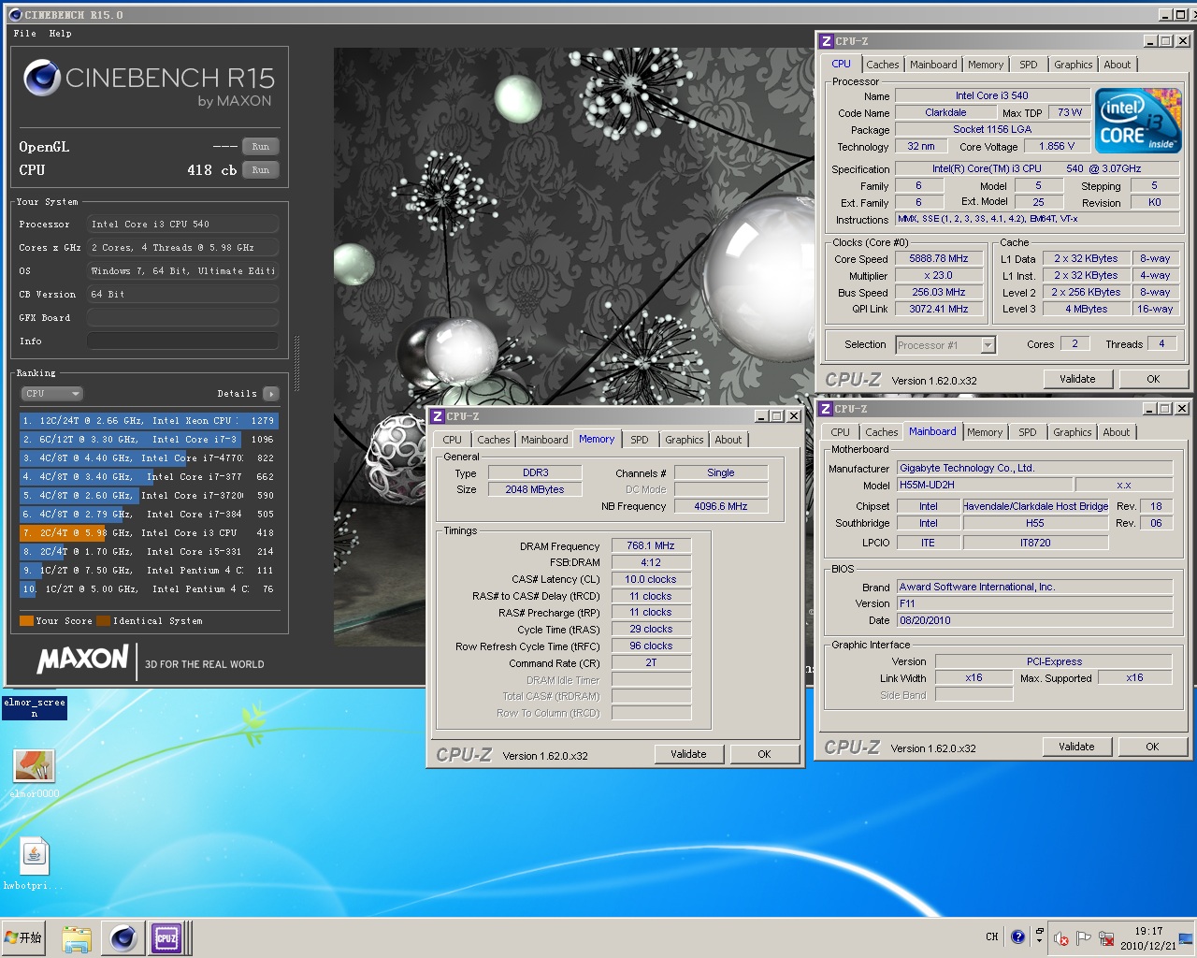Select ranking row 1 Intel Xeon 1279
1197x958 pixels.
[x=149, y=421]
